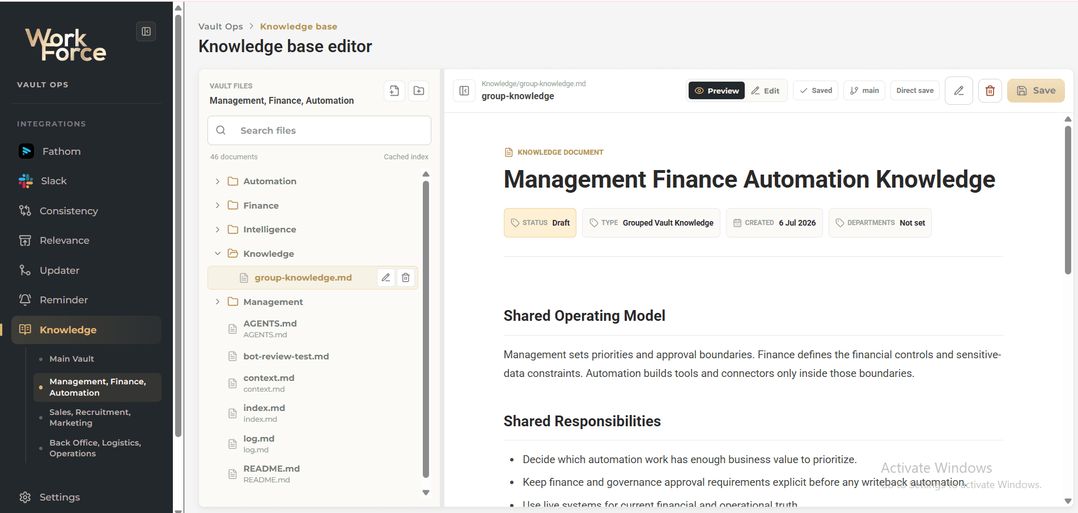Viewport: 1078px width, 513px height.
Task: Click the 'Shared Operating Model' heading
Action: 584,316
